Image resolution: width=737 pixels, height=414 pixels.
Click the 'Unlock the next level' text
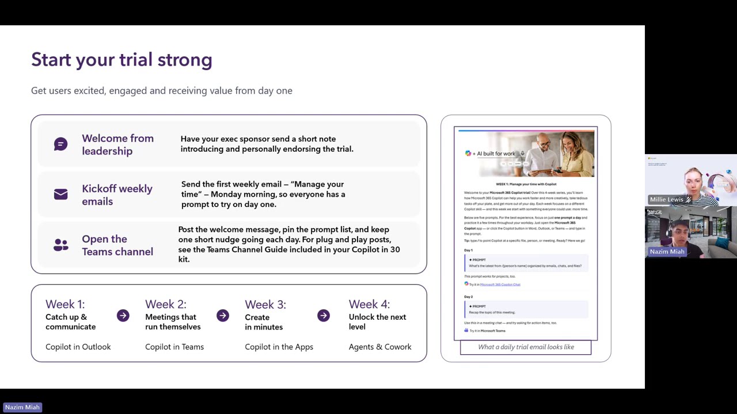(377, 322)
